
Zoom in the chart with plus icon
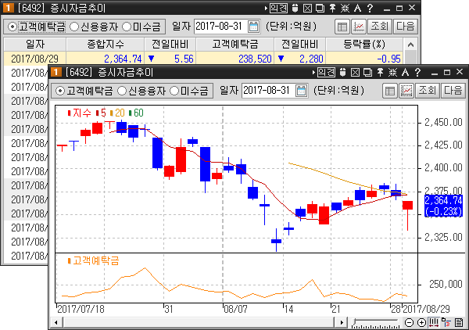[x=421, y=322]
